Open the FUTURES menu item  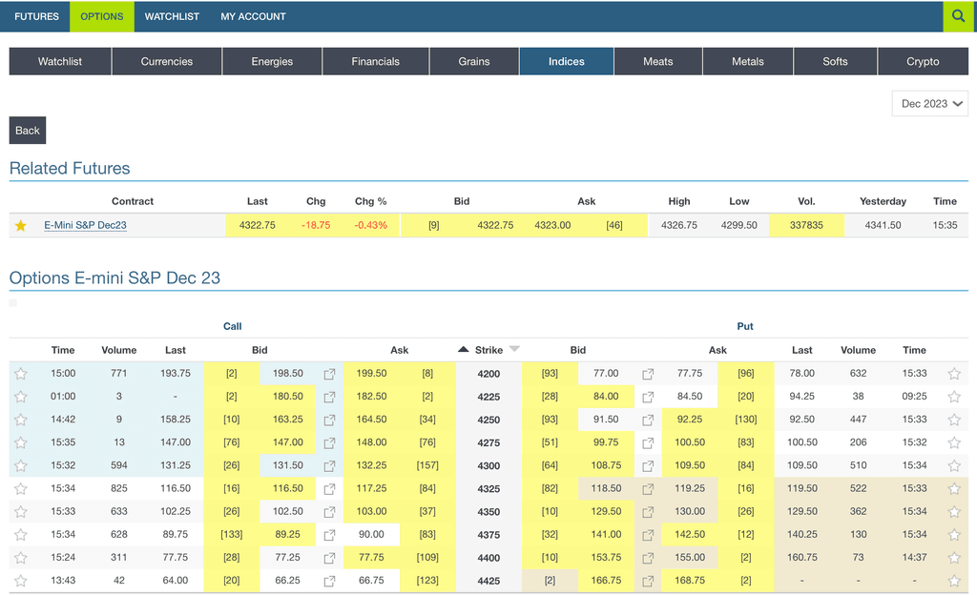[36, 16]
